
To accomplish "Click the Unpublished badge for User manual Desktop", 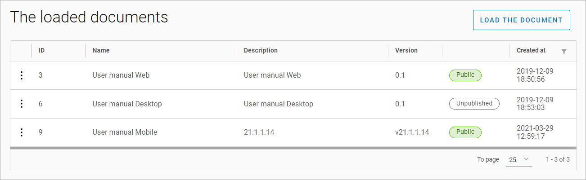I will point(474,104).
